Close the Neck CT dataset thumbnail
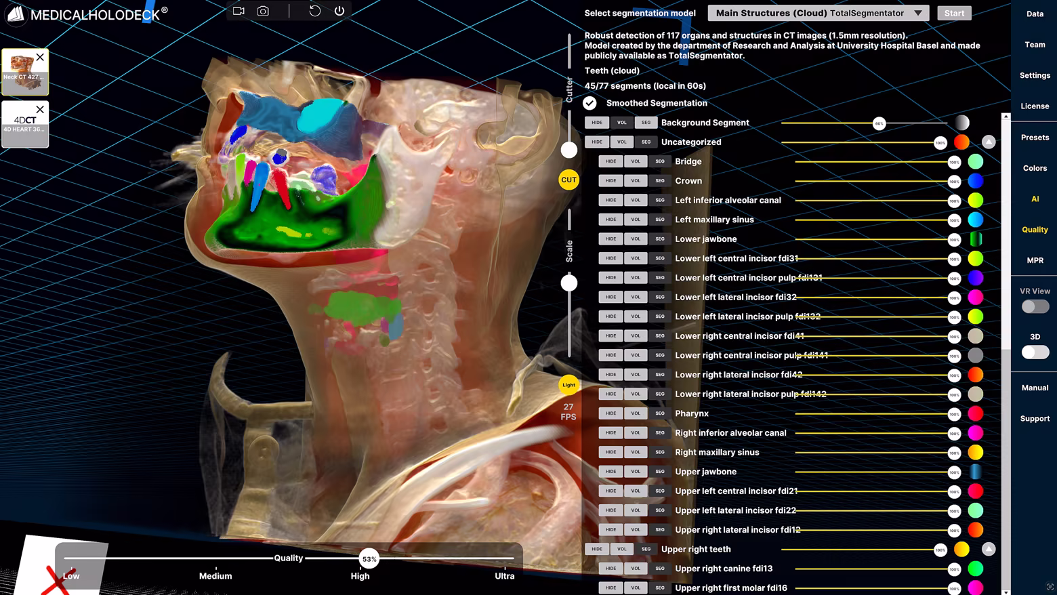The image size is (1057, 595). point(40,58)
